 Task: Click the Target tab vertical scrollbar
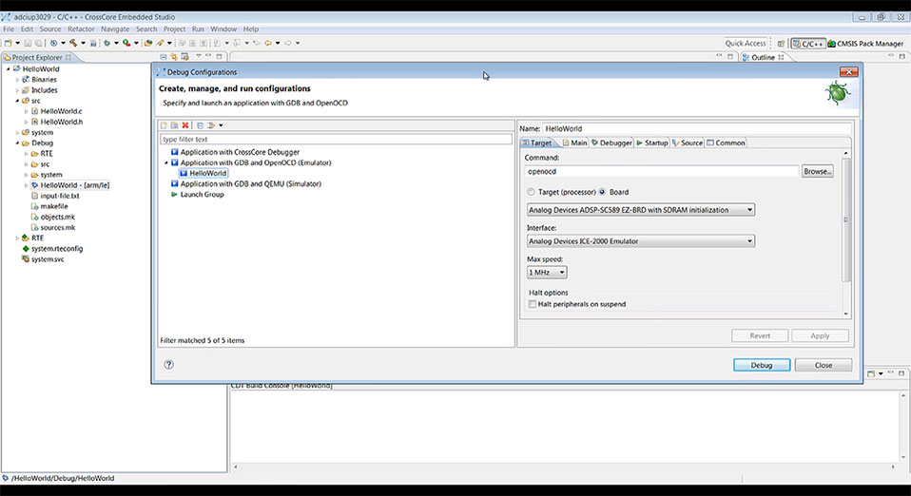click(846, 234)
